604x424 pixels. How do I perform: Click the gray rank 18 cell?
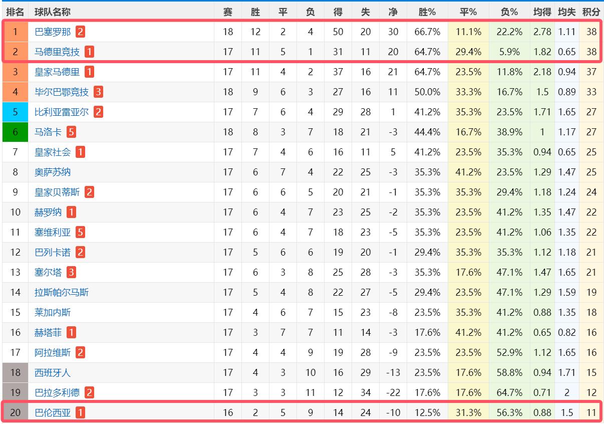15,372
